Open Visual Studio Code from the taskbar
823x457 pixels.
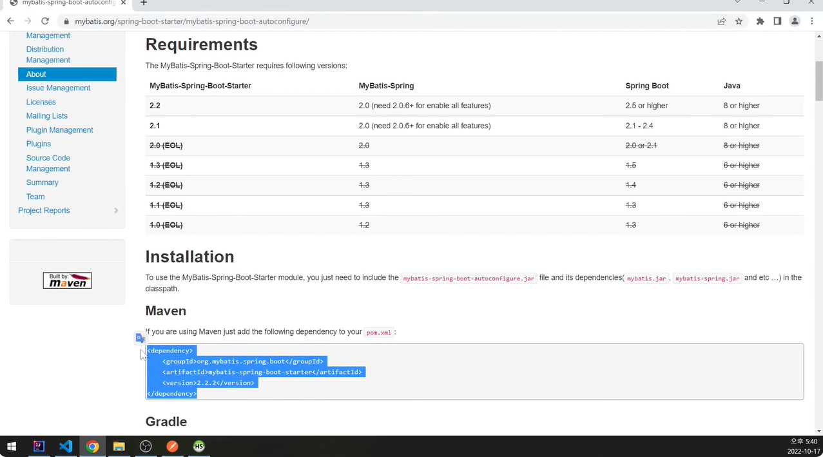pyautogui.click(x=66, y=446)
